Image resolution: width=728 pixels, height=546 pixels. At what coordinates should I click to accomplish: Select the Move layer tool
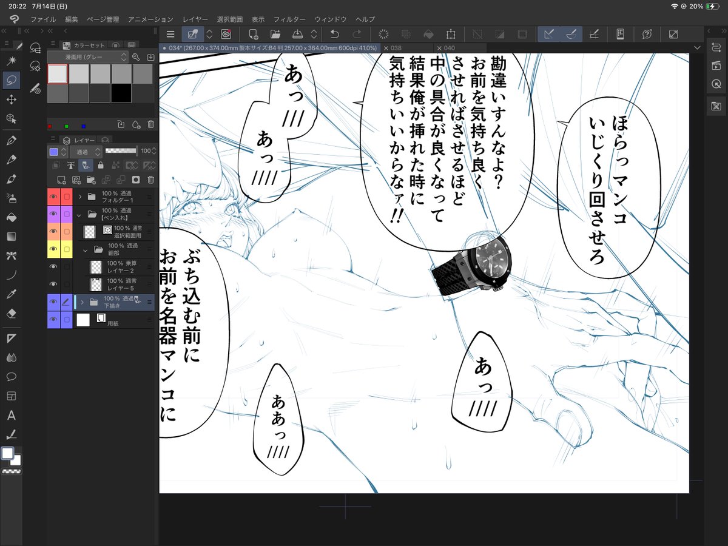click(x=11, y=99)
